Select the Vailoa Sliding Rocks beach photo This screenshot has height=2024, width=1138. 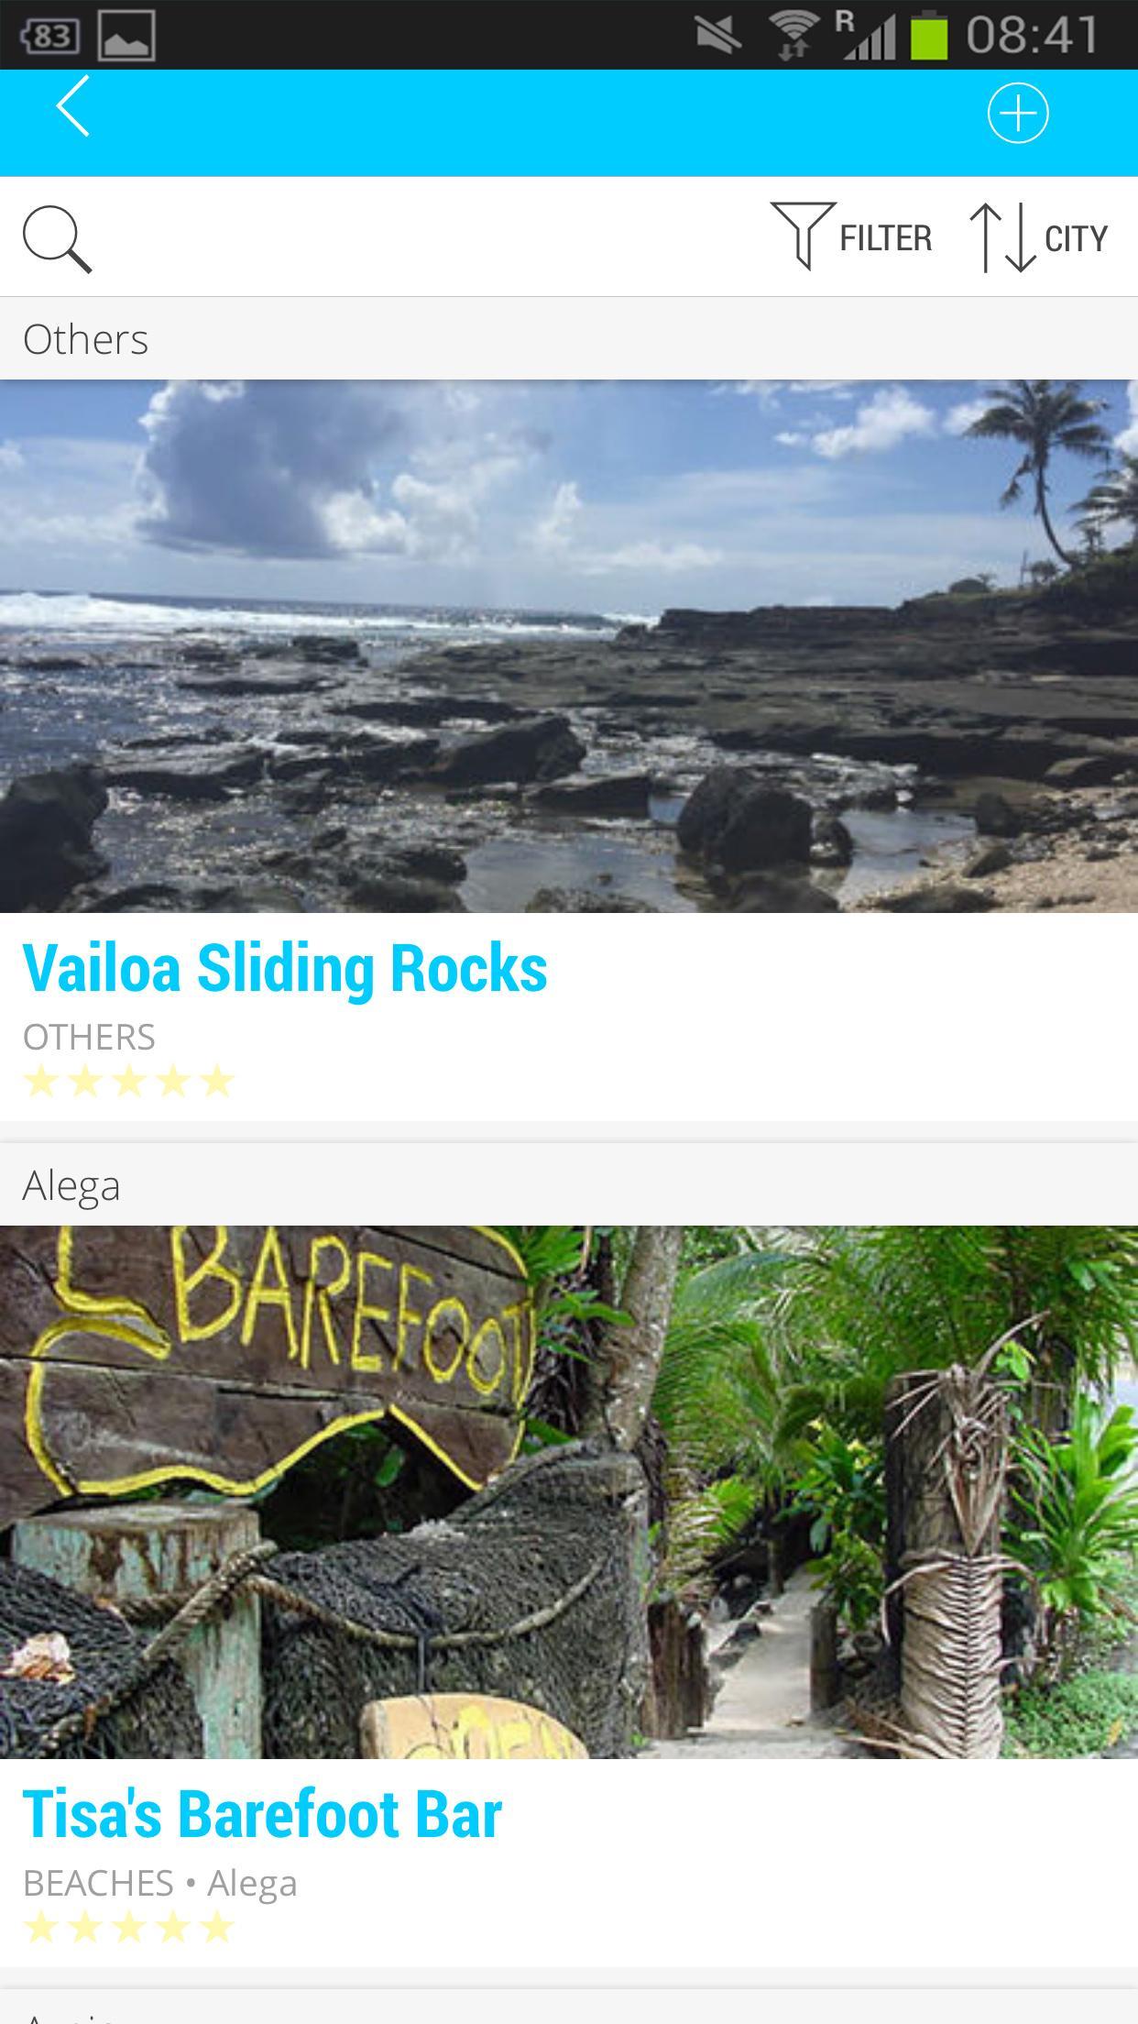(x=569, y=646)
